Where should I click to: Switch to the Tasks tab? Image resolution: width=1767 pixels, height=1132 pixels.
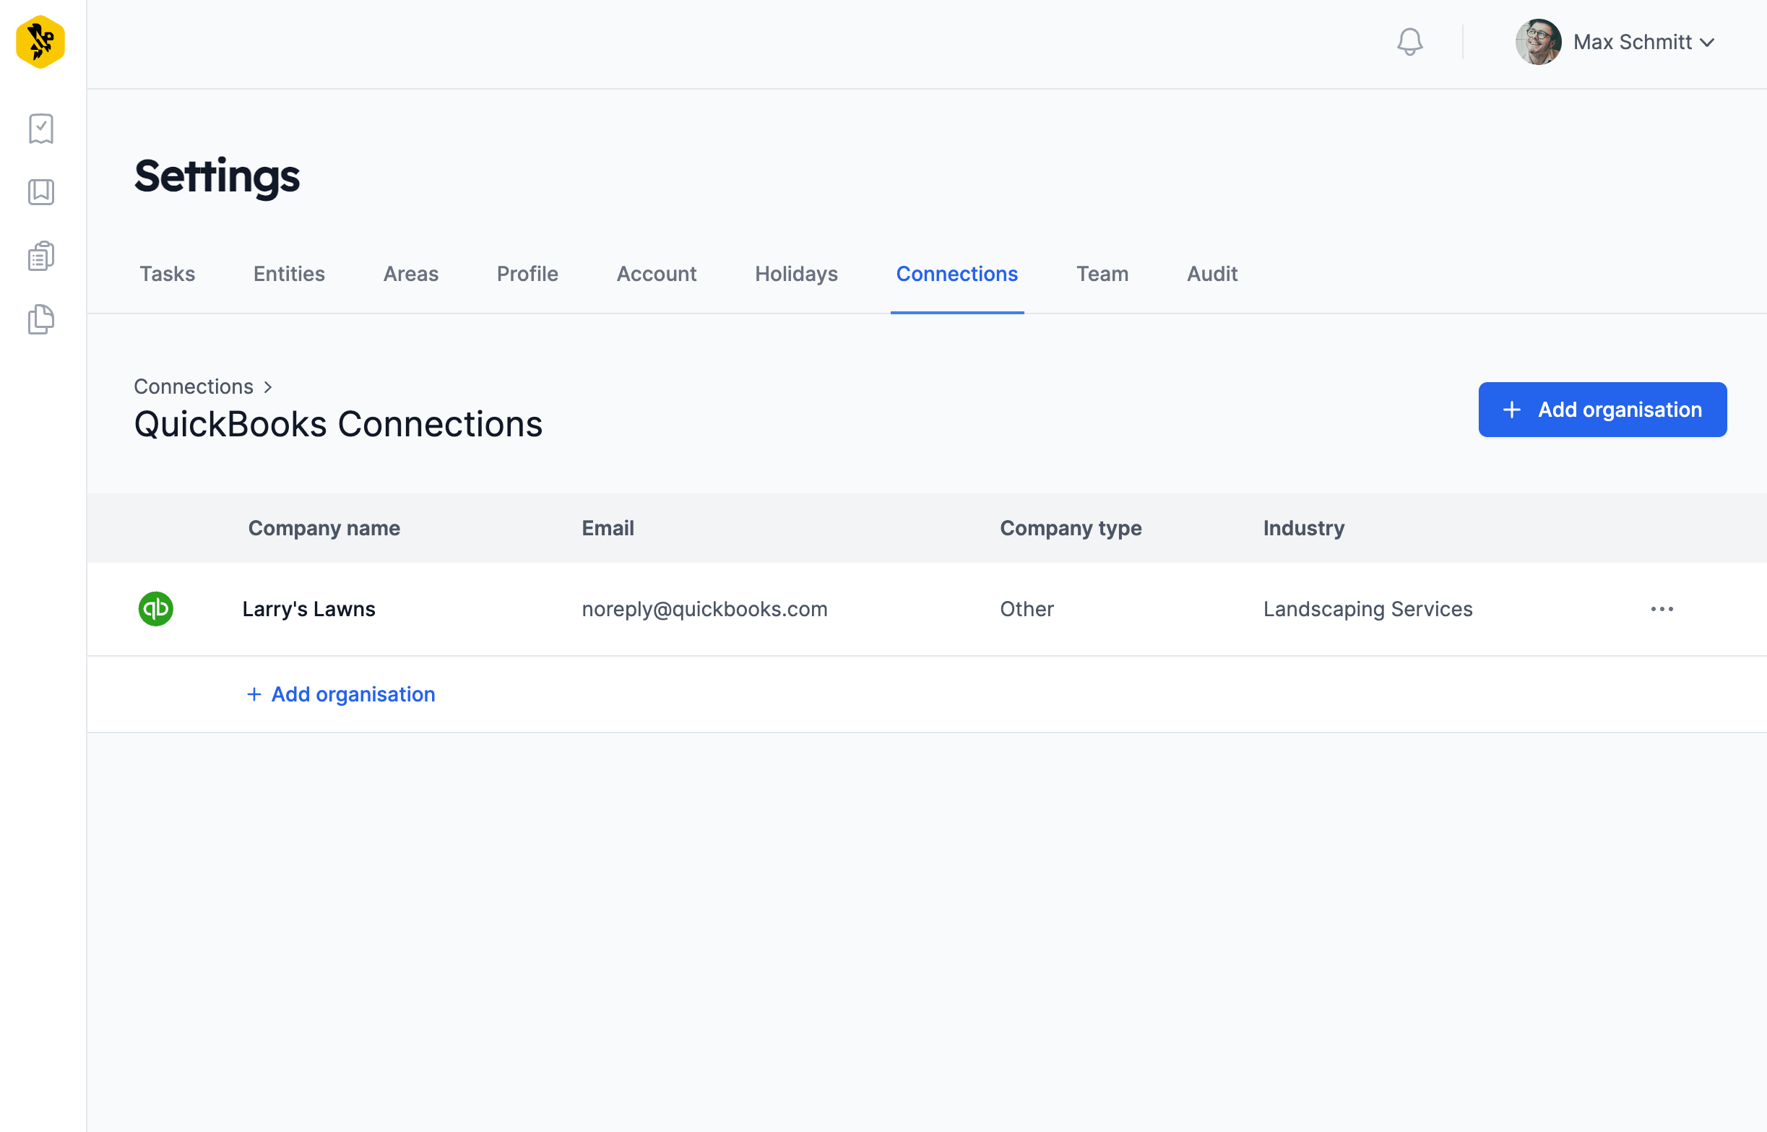click(x=167, y=274)
